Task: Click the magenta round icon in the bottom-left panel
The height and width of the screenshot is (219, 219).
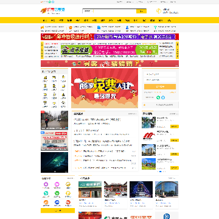Action: coord(57,184)
